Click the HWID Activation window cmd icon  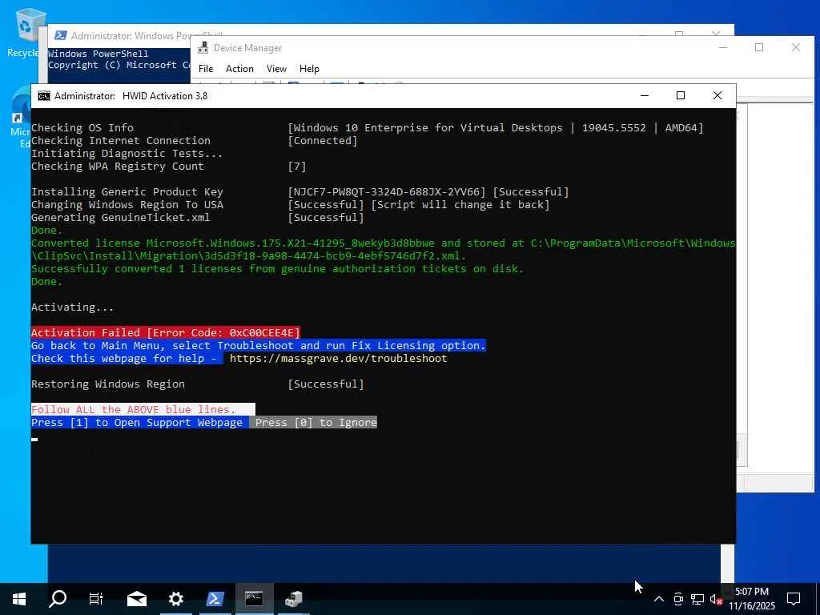(x=44, y=96)
